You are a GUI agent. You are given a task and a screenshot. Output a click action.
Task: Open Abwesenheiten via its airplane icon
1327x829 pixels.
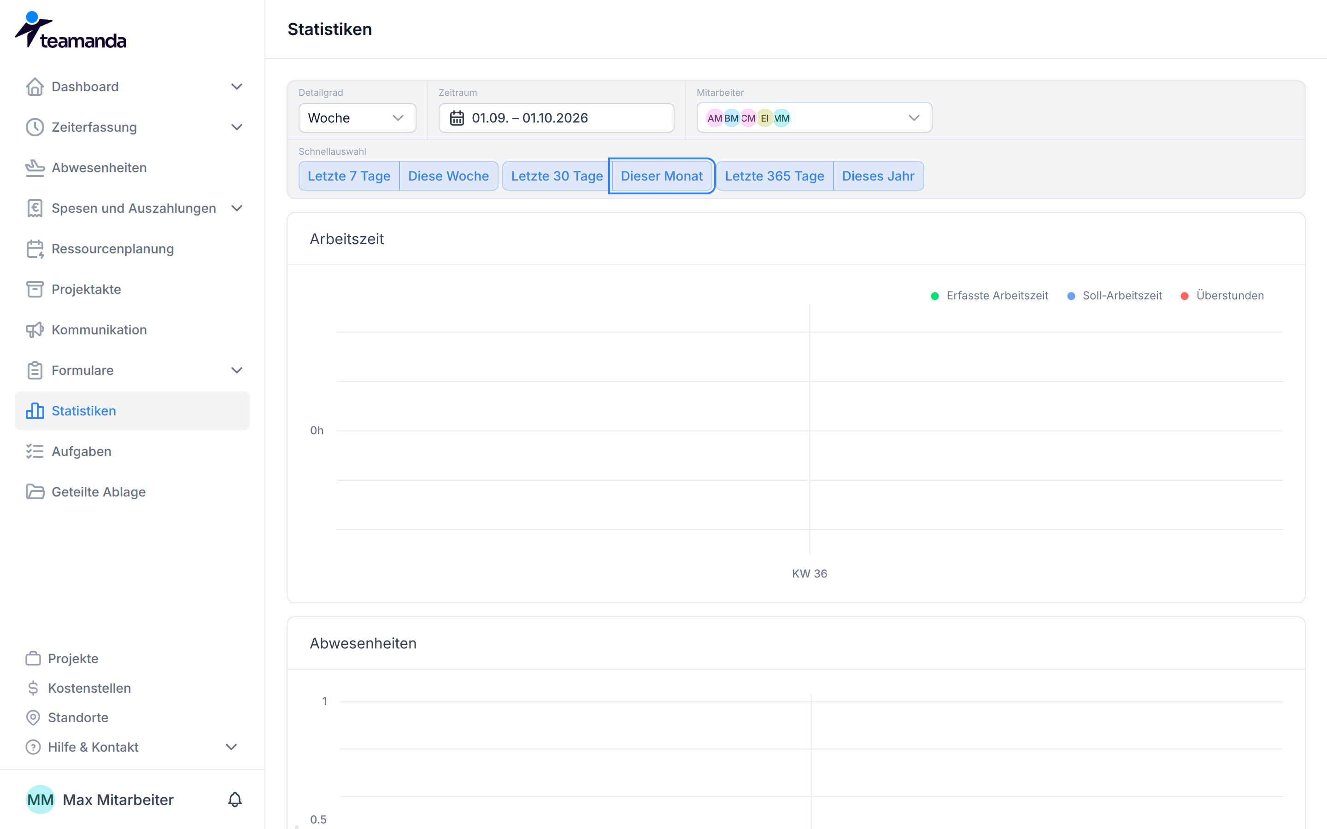pos(35,168)
